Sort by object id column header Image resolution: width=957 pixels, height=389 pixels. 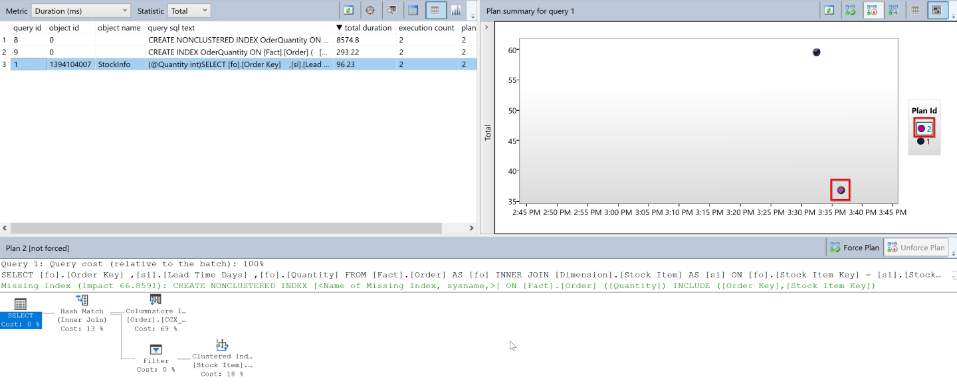[x=70, y=28]
